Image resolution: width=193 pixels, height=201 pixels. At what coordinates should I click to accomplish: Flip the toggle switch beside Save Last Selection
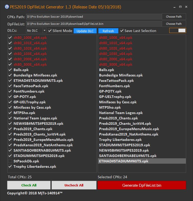[177, 30]
